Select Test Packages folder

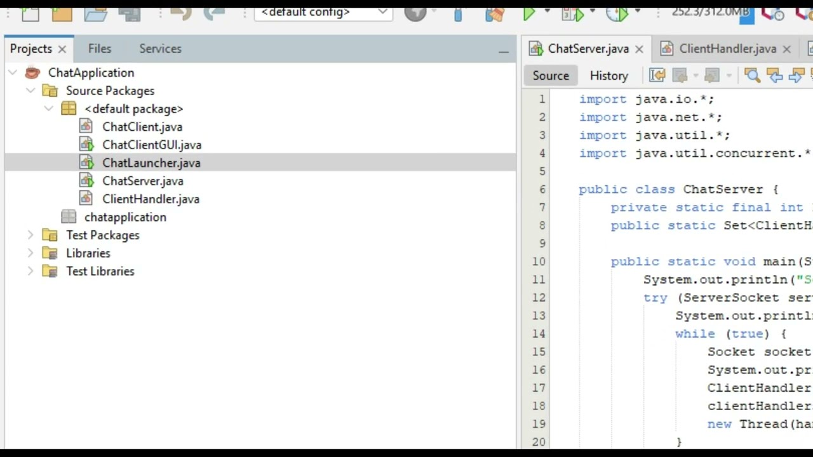(x=102, y=235)
